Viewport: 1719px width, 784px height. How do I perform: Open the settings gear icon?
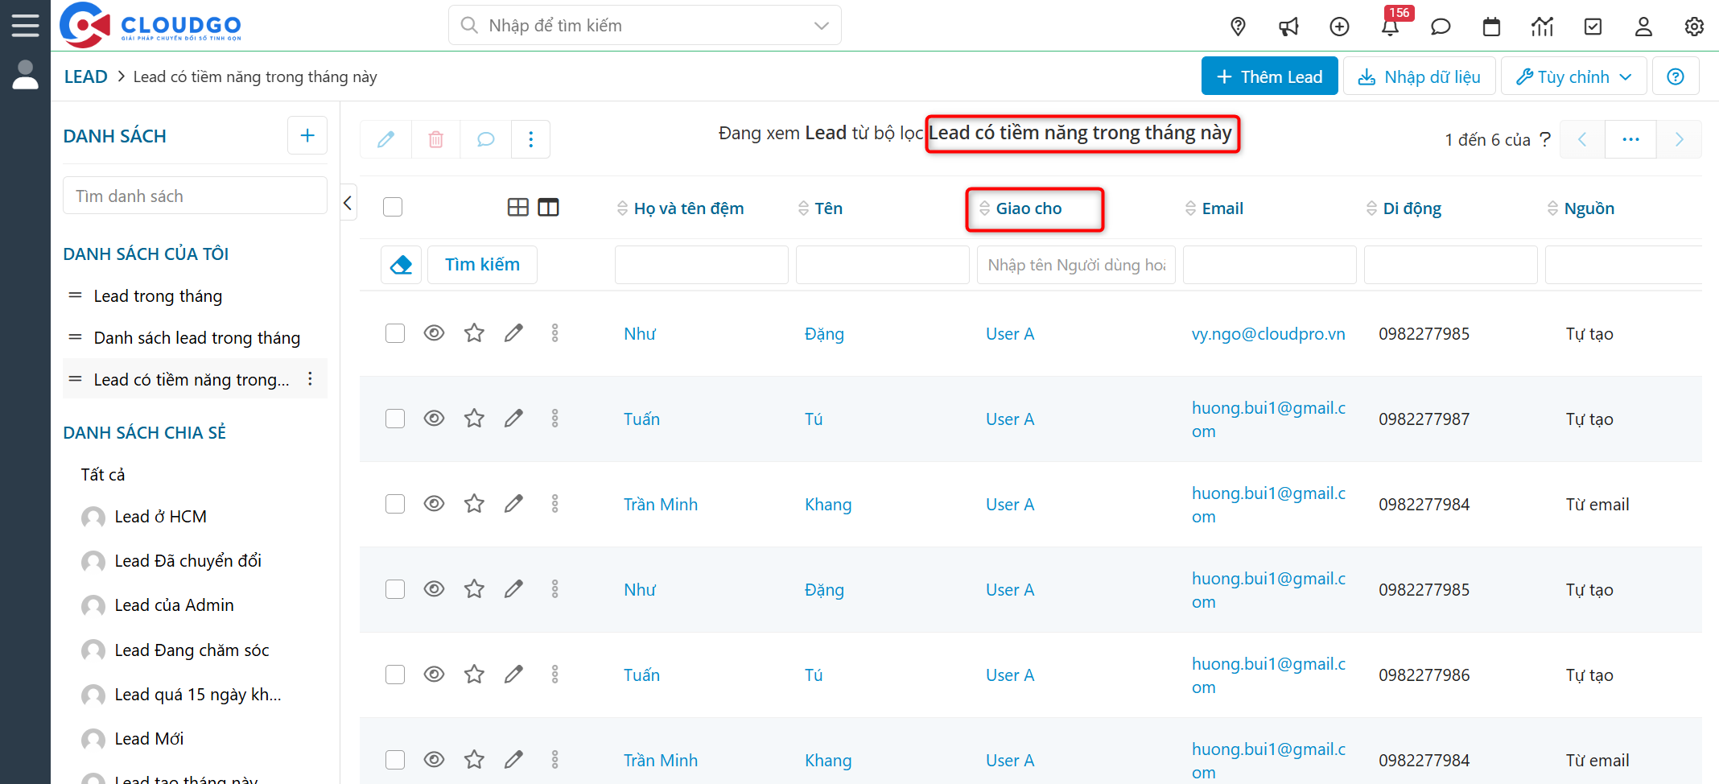coord(1694,27)
